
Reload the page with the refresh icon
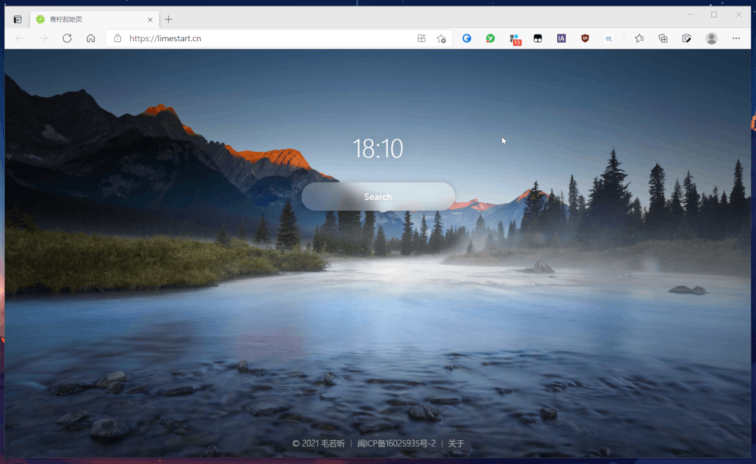coord(67,38)
